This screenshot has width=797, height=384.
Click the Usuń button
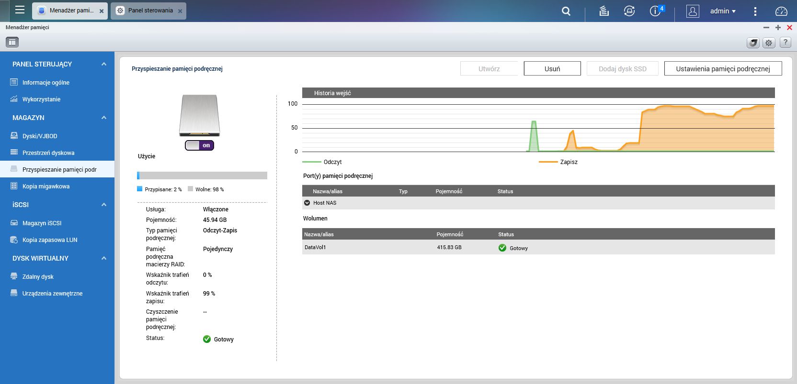pyautogui.click(x=552, y=68)
